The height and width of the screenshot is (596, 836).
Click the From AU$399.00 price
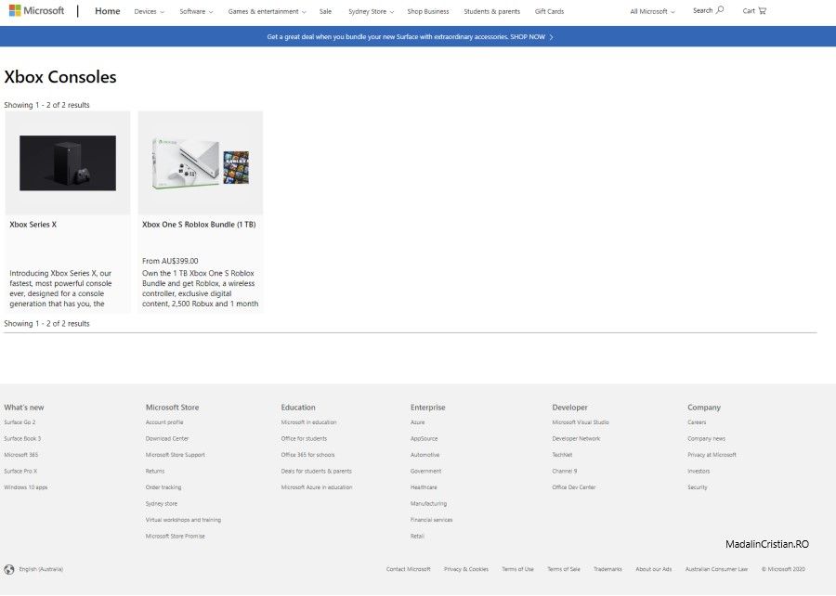(x=170, y=261)
